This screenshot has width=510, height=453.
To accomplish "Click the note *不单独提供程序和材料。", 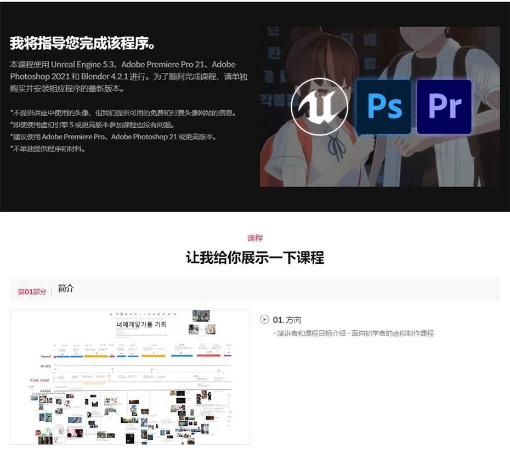I will (48, 149).
